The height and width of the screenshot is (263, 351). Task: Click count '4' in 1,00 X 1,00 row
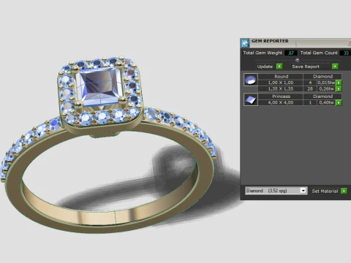310,83
